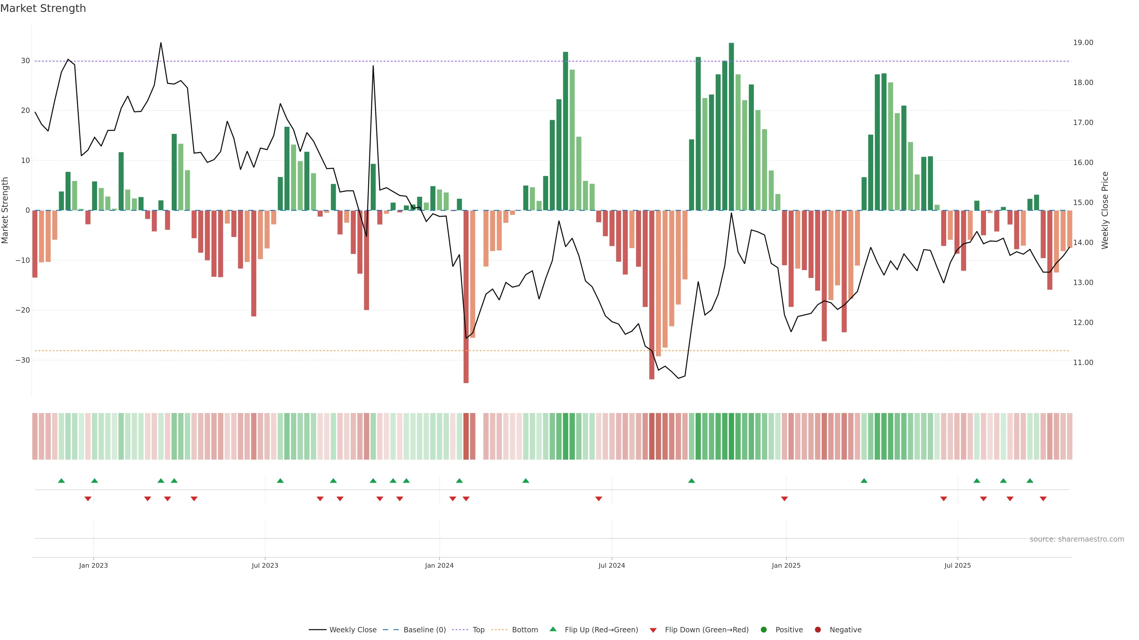Click the first green flip-up triangle marker
Screen dimensions: 1139x640
click(61, 481)
